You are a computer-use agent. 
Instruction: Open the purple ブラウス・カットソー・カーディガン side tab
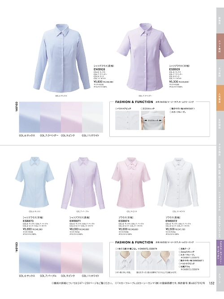pos(220,252)
